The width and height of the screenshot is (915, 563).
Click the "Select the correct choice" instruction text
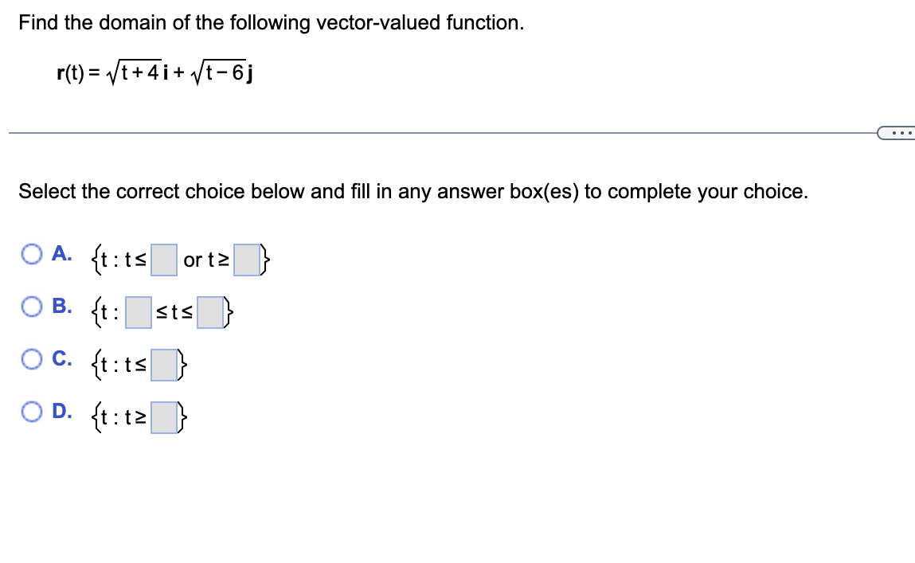pos(412,191)
